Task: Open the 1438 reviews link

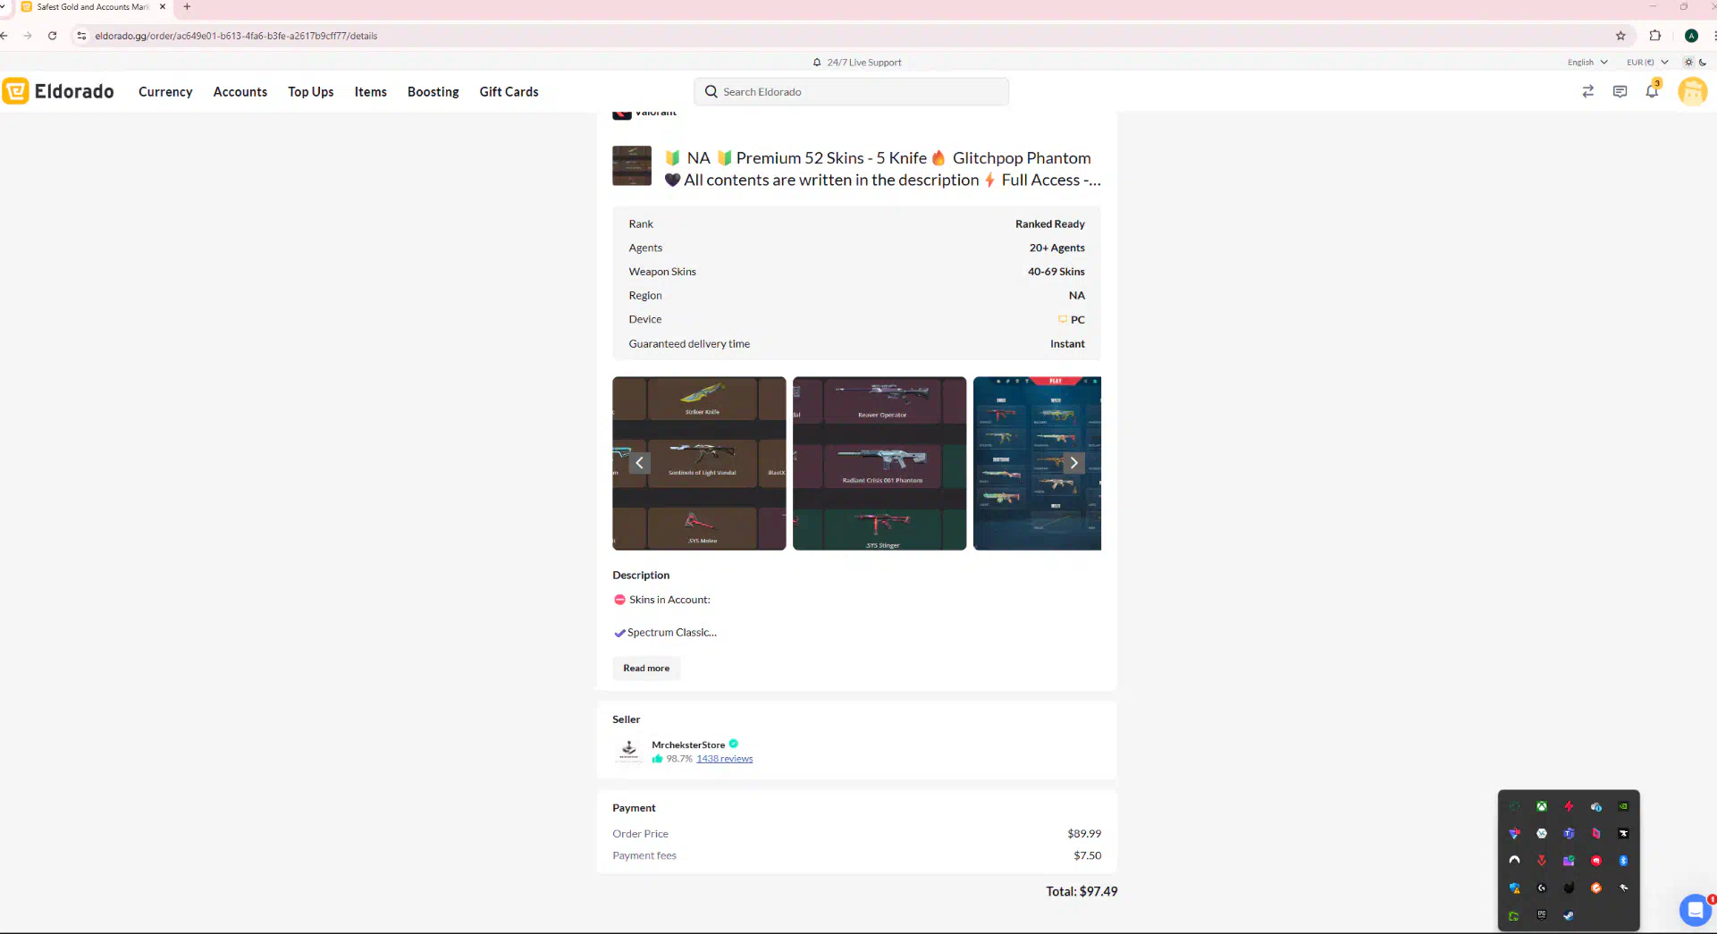Action: (x=724, y=759)
